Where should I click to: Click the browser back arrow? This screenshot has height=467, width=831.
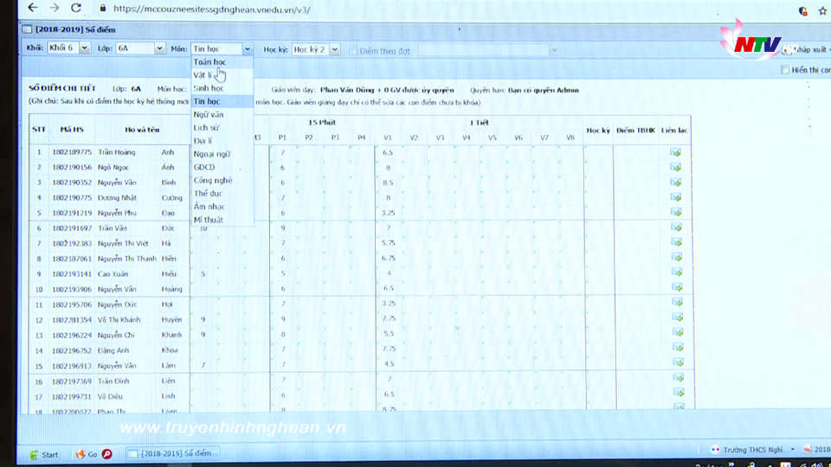tap(33, 8)
